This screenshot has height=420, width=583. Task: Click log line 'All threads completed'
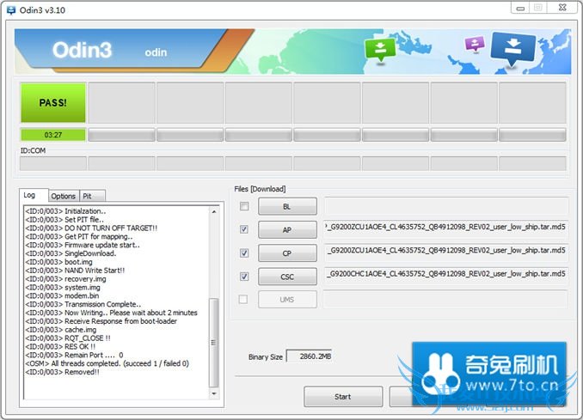pyautogui.click(x=107, y=363)
